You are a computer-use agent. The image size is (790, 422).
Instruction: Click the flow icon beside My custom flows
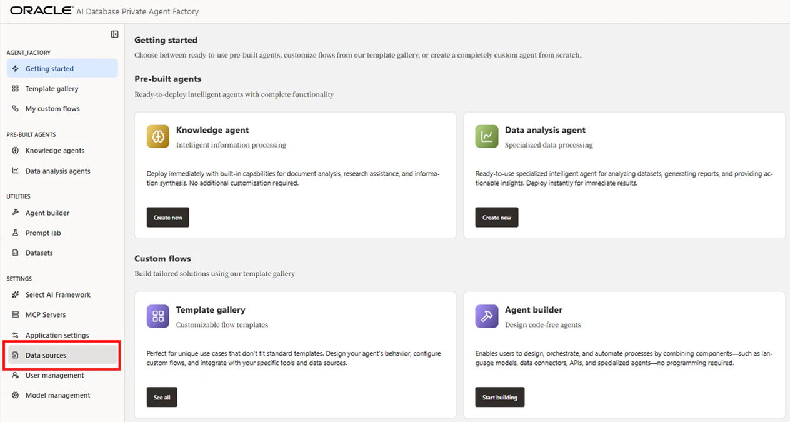pyautogui.click(x=16, y=109)
